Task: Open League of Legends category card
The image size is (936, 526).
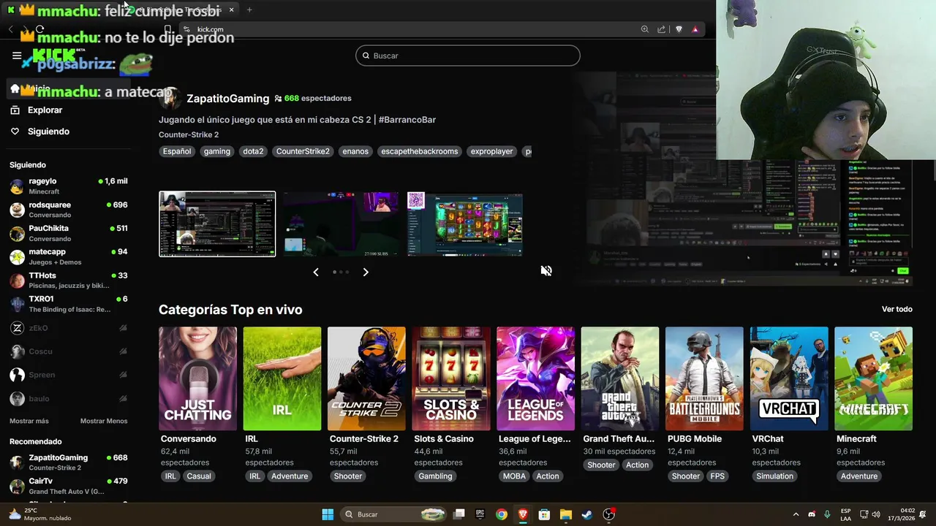Action: click(x=535, y=378)
